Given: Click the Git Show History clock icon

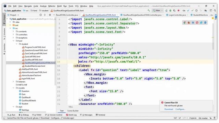Looking at the screenshot, I should pyautogui.click(x=196, y=11).
